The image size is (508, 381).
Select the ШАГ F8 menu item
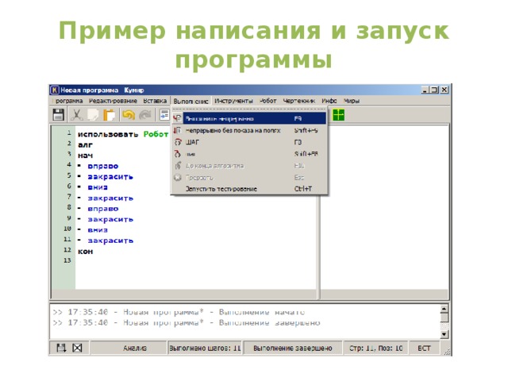pyautogui.click(x=248, y=142)
